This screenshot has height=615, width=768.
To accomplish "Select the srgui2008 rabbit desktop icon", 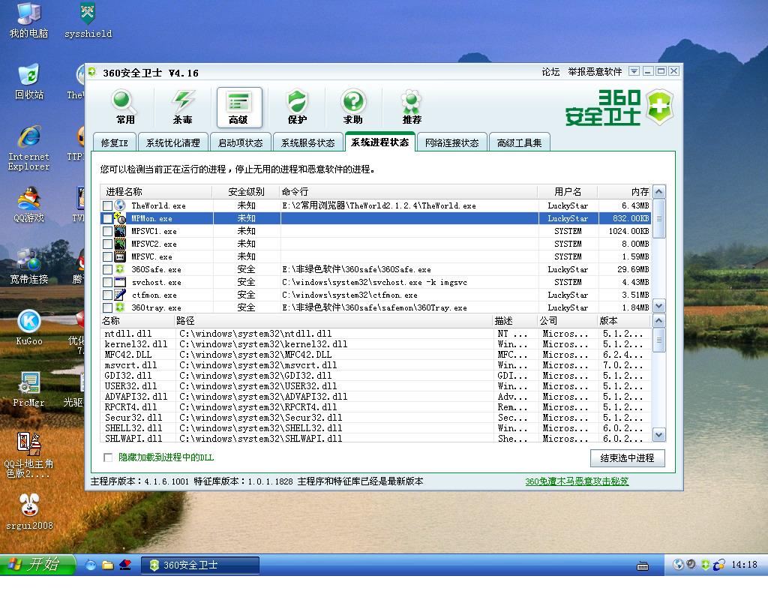I will (x=29, y=512).
